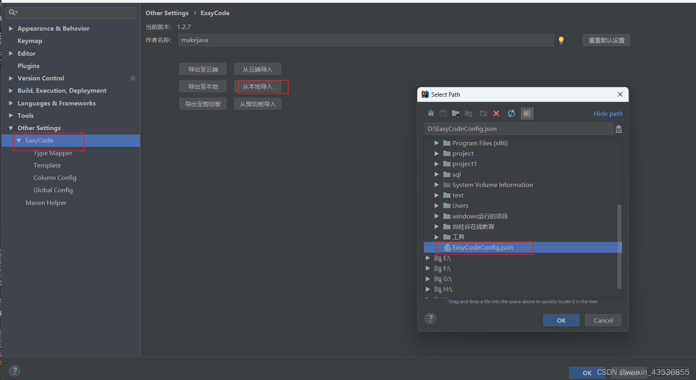696x380 pixels.
Task: Click 从本地导入 button
Action: pyautogui.click(x=258, y=86)
